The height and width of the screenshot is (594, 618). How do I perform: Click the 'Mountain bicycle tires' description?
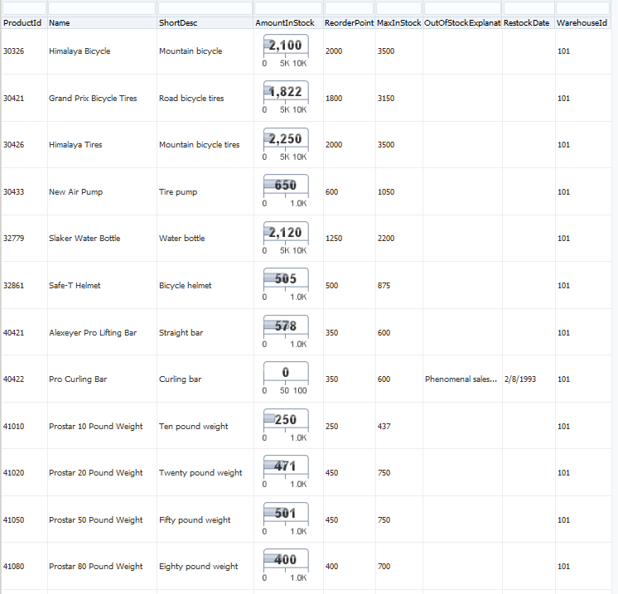(199, 145)
